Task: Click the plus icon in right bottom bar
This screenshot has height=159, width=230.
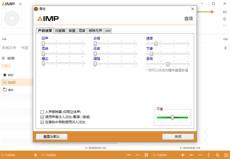Action: (x=183, y=155)
